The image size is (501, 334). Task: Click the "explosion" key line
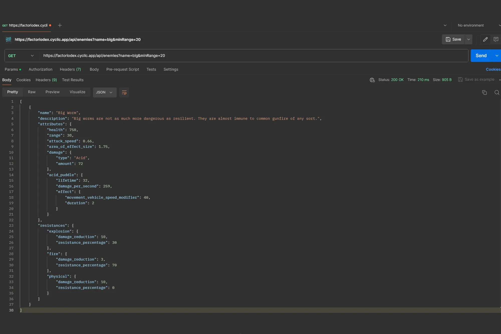pyautogui.click(x=63, y=231)
